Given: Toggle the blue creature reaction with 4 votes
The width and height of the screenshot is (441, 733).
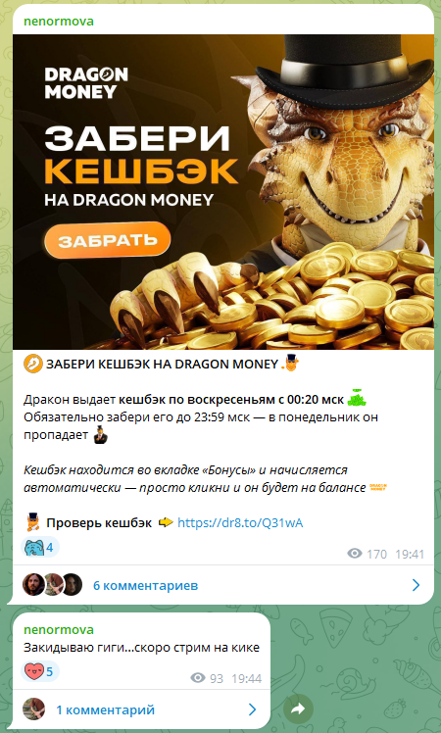Looking at the screenshot, I should coord(40,547).
